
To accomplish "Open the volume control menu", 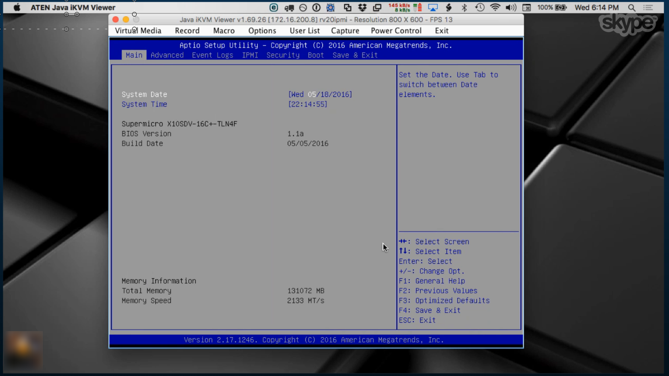I will tap(511, 7).
